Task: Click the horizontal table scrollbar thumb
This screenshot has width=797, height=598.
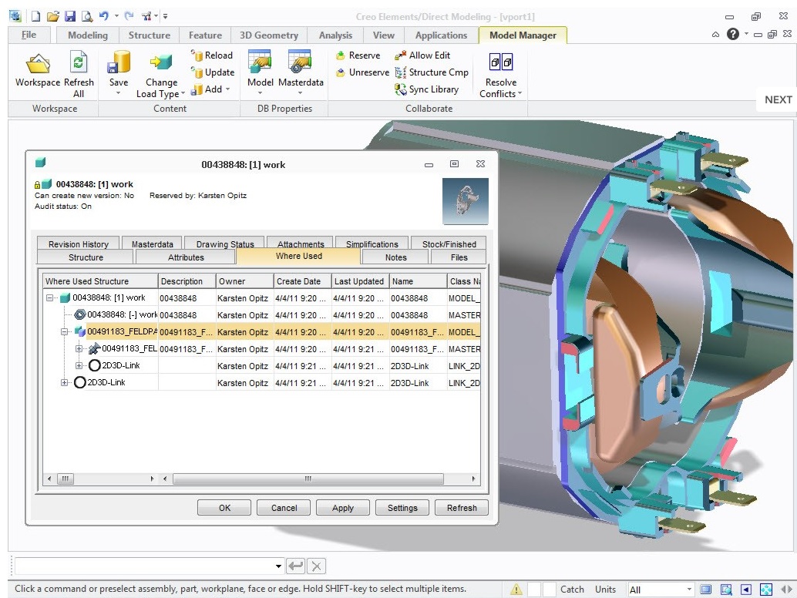Action: click(308, 479)
